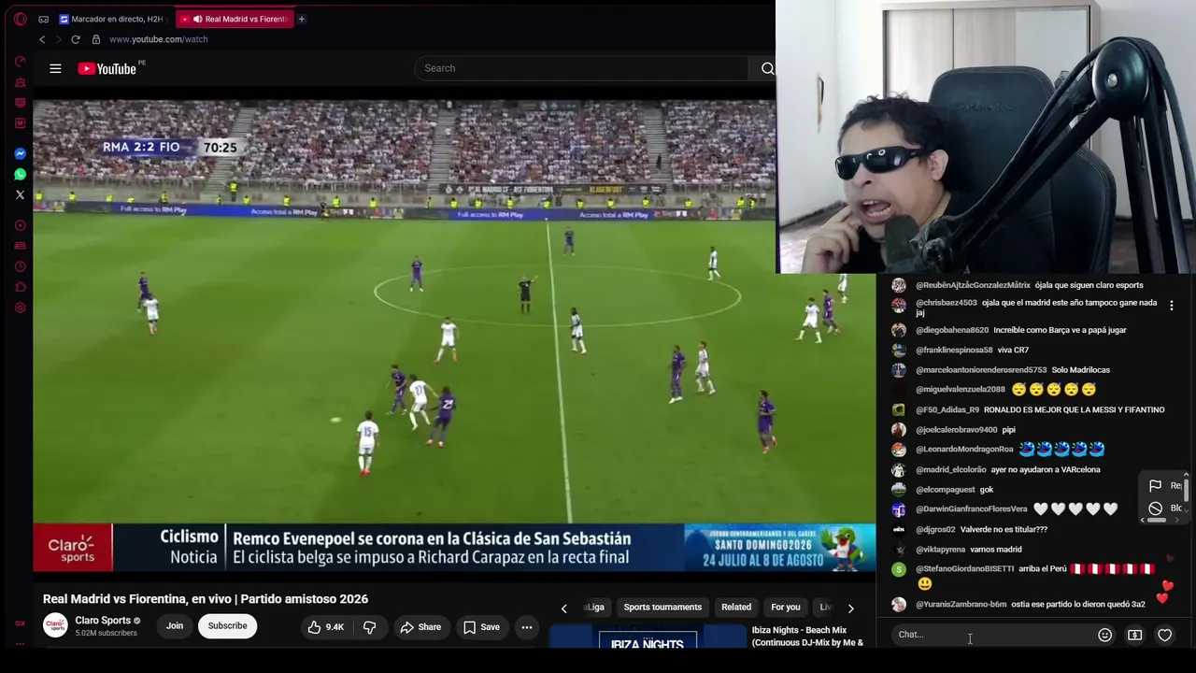
Task: Click the chat popup vertical scrollbar
Action: 1186,491
